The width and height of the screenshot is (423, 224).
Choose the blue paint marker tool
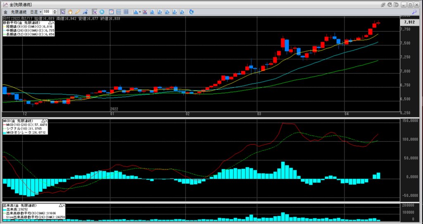[85, 12]
